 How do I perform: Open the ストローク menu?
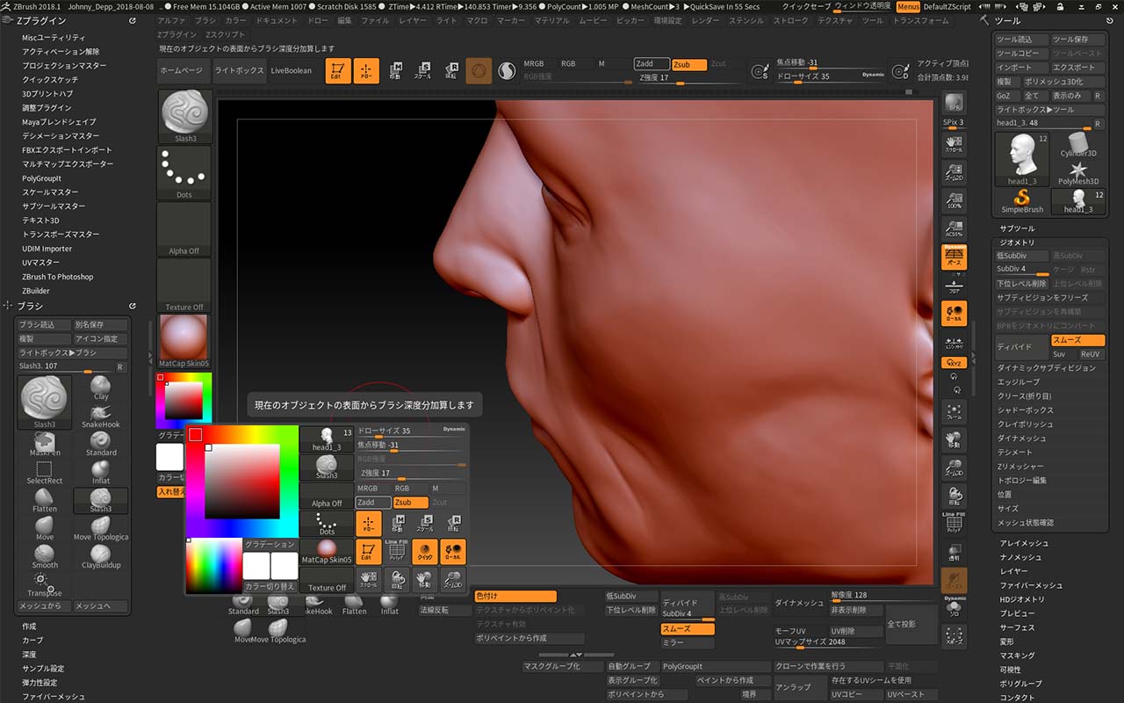[791, 20]
